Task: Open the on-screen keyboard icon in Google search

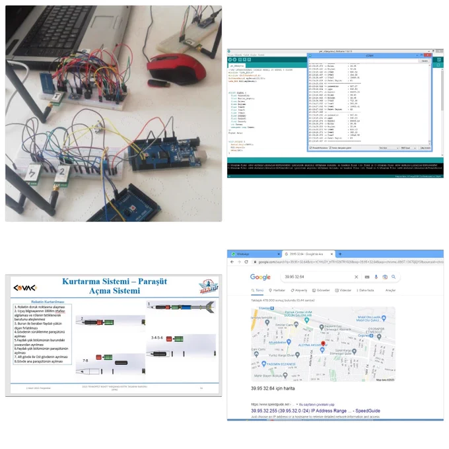Action: pyautogui.click(x=367, y=277)
